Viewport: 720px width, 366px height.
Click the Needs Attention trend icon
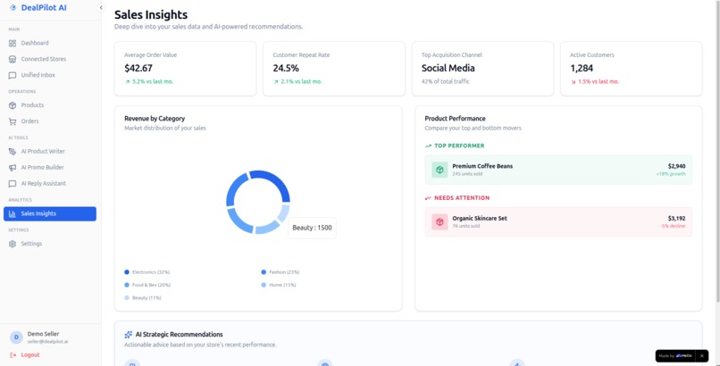coord(429,198)
